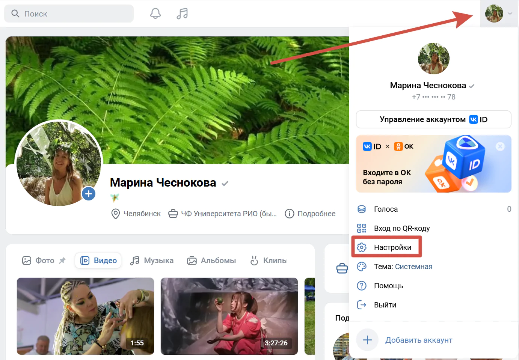Image resolution: width=519 pixels, height=360 pixels.
Task: Open Голоса votes balance item
Action: tap(386, 209)
